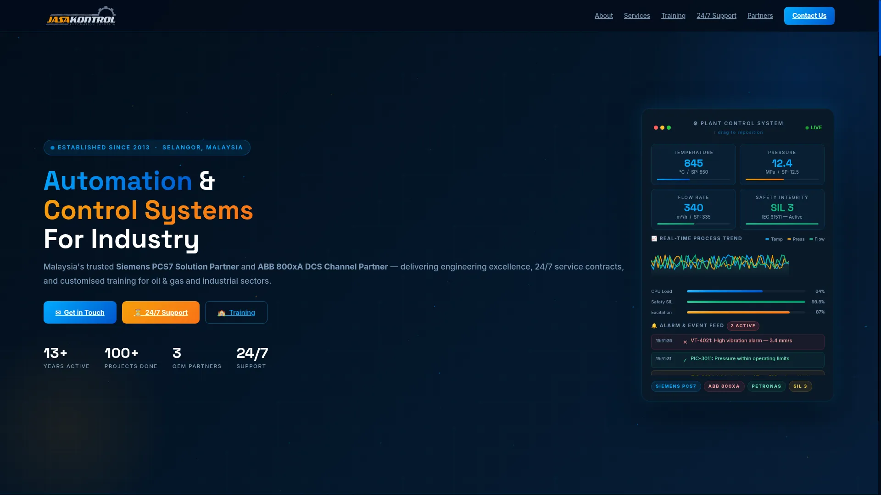This screenshot has height=495, width=881.
Task: Click the Flow legend marker
Action: click(x=811, y=239)
